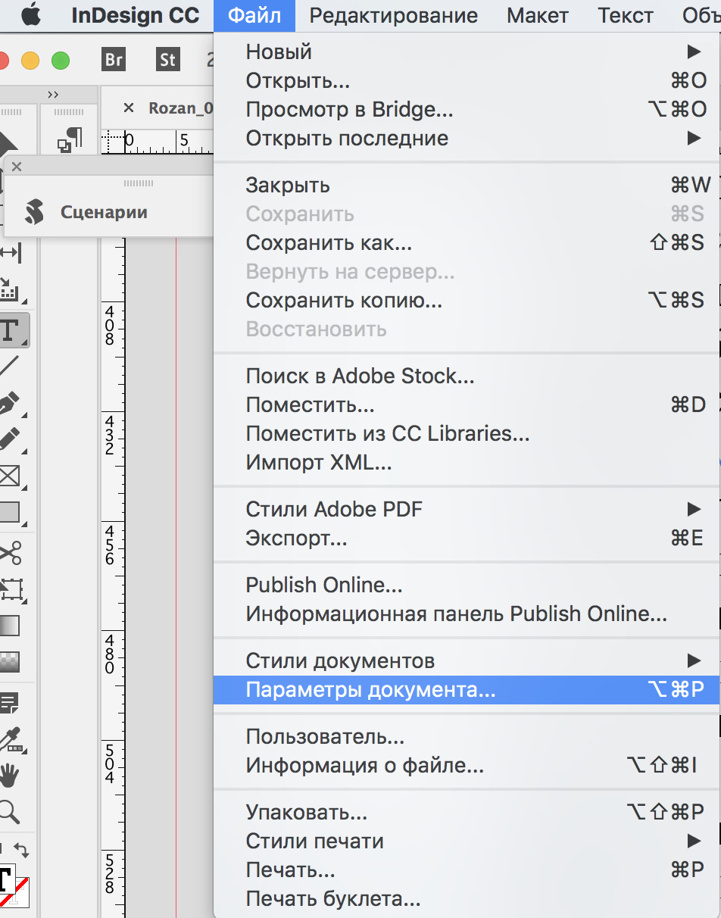The width and height of the screenshot is (721, 918).
Task: Click the text fill color swatch
Action: 6,881
